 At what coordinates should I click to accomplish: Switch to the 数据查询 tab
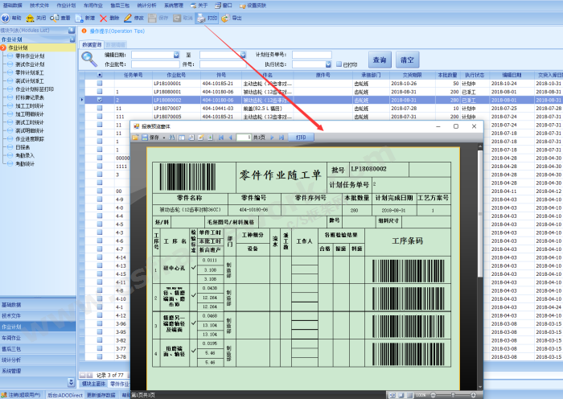coord(92,46)
